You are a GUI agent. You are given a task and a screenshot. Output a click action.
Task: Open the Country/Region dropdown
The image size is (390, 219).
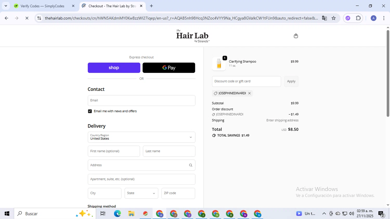tap(141, 137)
